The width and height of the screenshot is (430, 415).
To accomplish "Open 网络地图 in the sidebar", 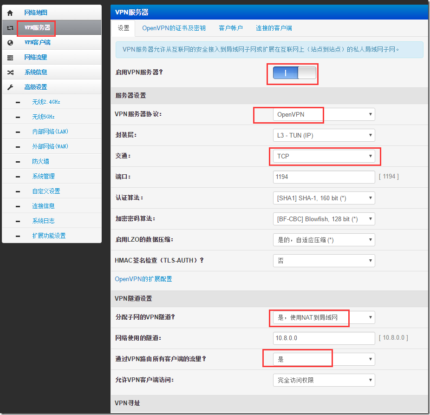I will point(36,13).
